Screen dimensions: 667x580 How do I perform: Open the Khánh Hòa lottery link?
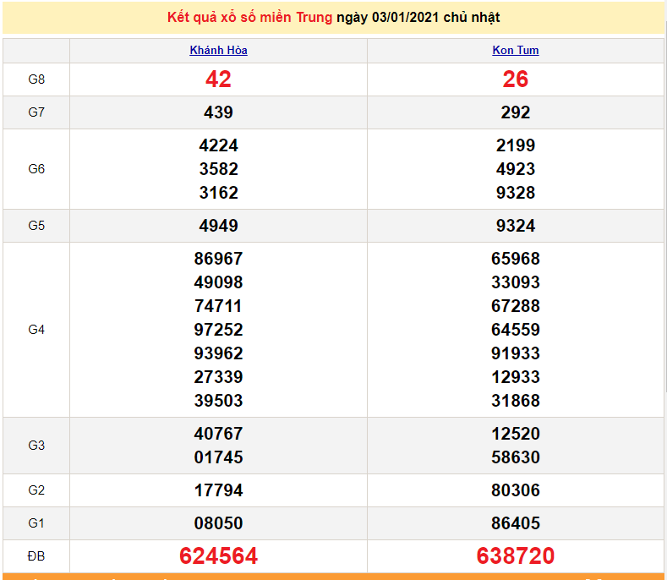point(218,50)
